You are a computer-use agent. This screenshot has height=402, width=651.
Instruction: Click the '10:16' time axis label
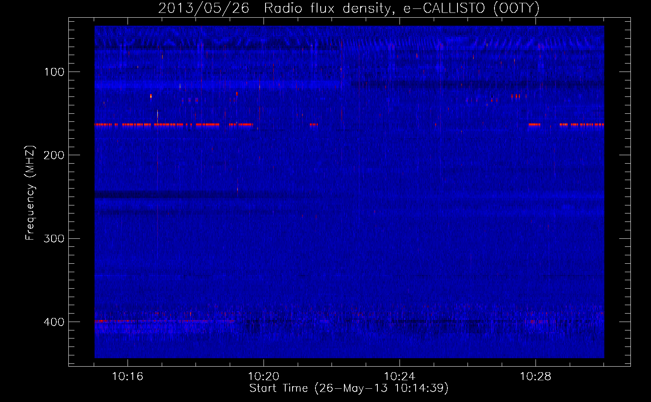(128, 377)
